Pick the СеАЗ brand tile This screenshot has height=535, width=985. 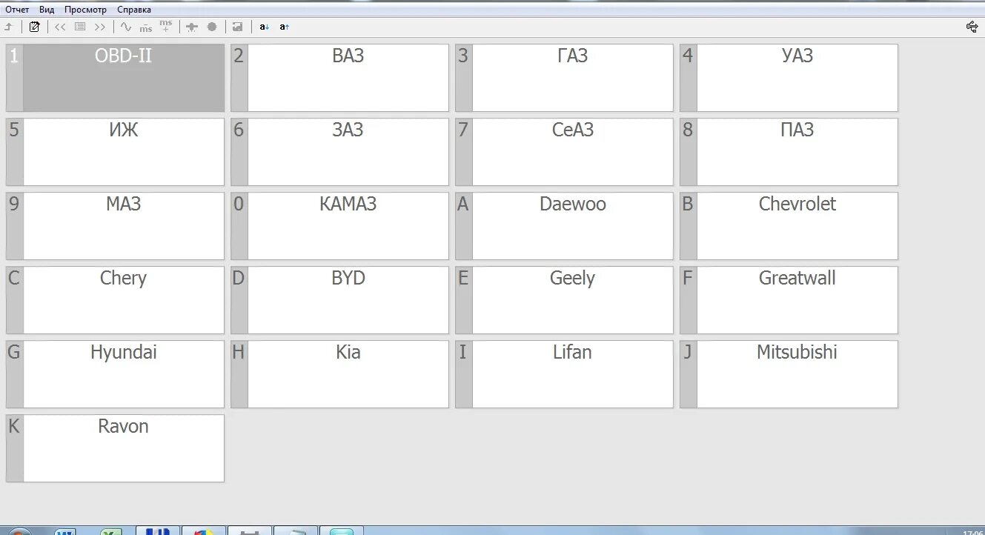coord(564,152)
